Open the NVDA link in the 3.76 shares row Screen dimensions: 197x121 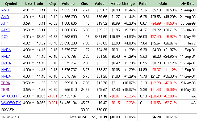tap(6, 70)
